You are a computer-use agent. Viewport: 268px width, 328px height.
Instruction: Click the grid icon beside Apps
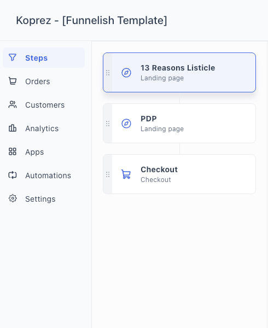point(13,151)
